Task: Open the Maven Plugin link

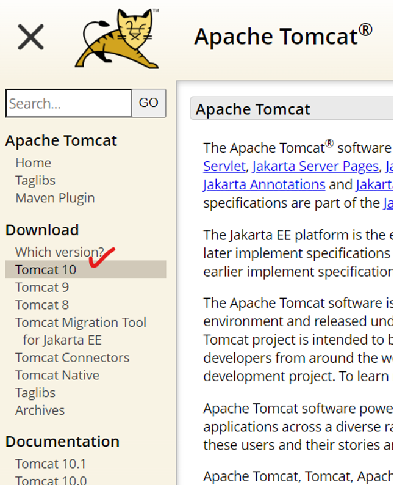Action: coord(55,198)
